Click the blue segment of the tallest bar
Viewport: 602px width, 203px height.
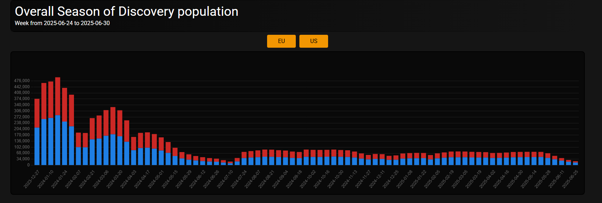coord(57,140)
